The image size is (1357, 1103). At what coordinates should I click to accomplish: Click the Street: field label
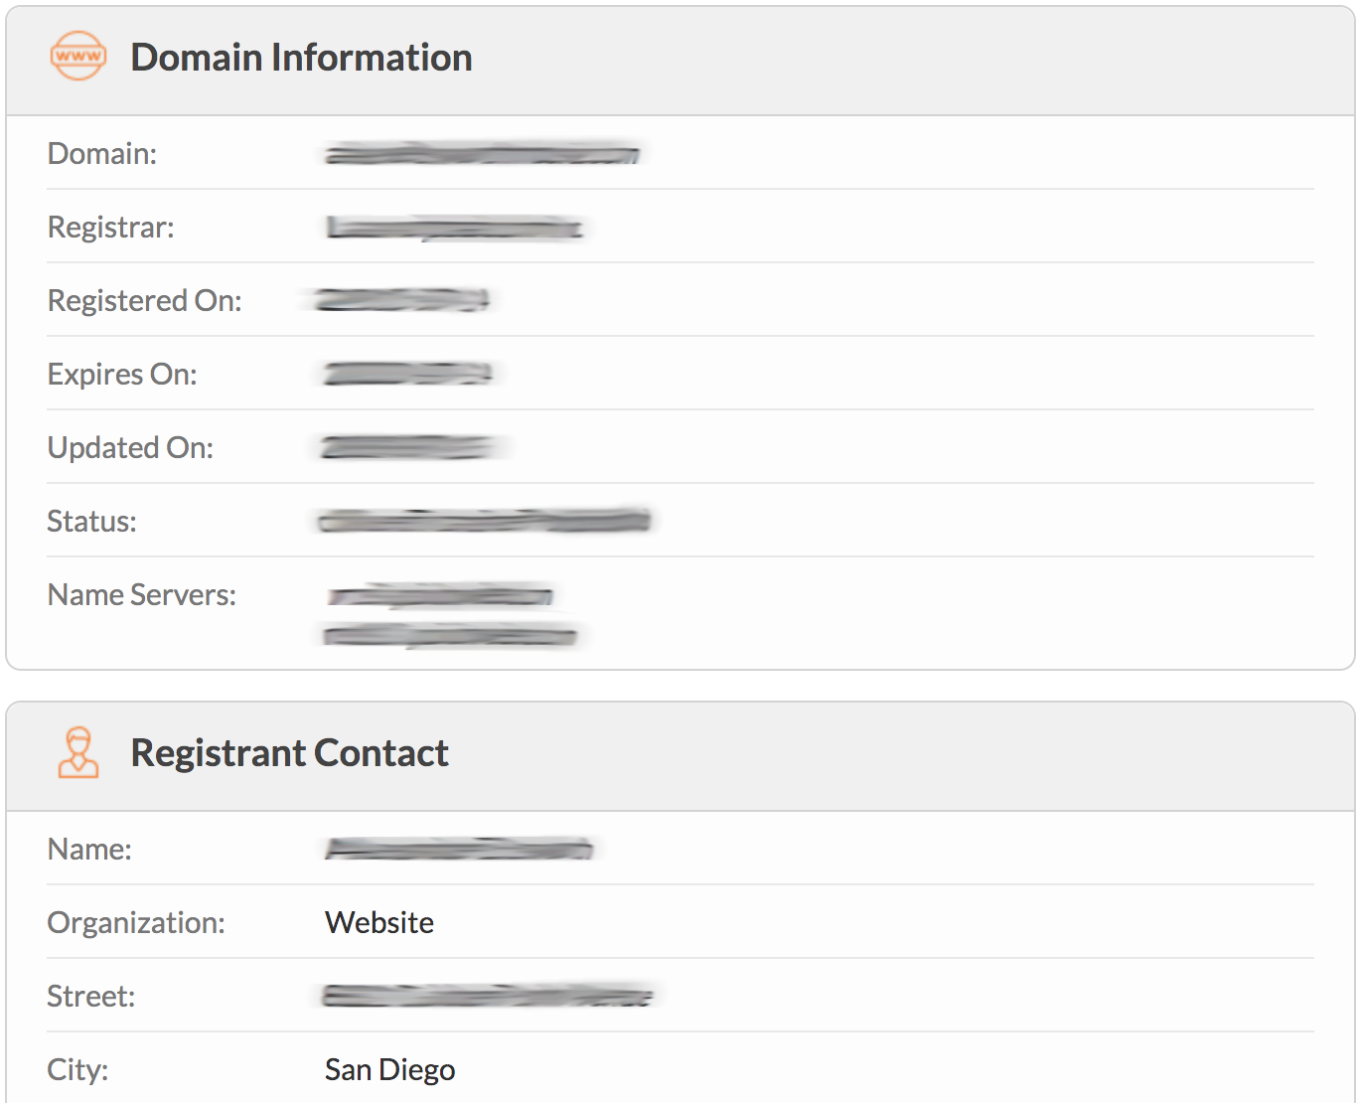(91, 997)
